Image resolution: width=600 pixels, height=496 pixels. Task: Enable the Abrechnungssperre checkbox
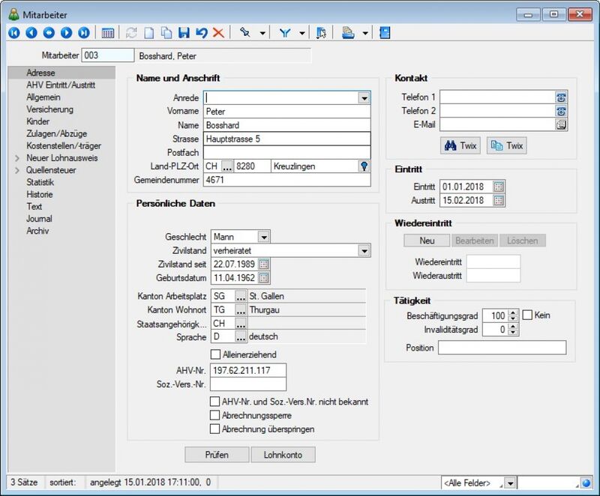pyautogui.click(x=214, y=415)
